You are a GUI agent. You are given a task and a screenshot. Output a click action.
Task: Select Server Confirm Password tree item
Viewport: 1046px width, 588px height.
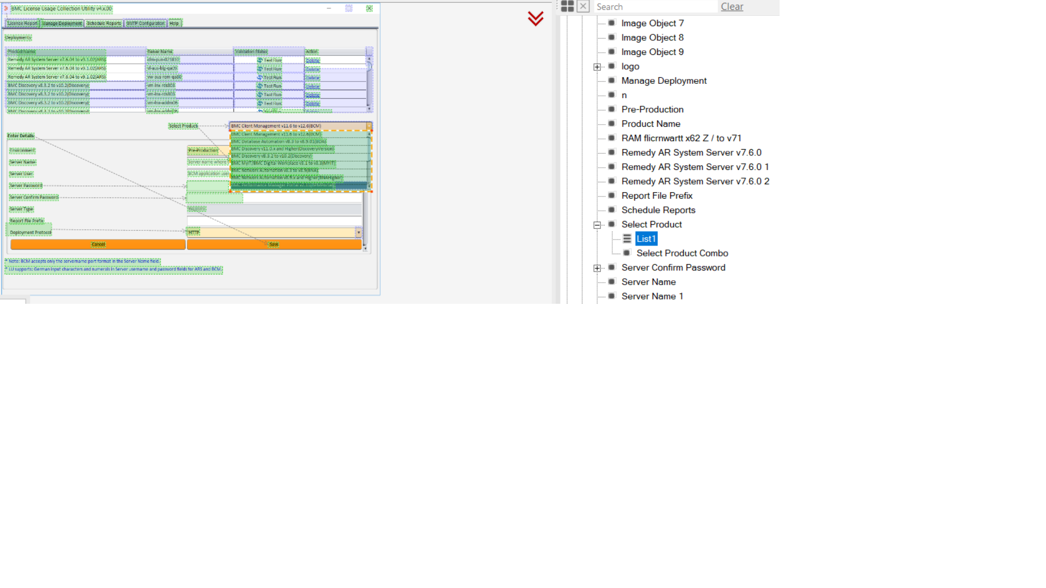click(x=673, y=268)
